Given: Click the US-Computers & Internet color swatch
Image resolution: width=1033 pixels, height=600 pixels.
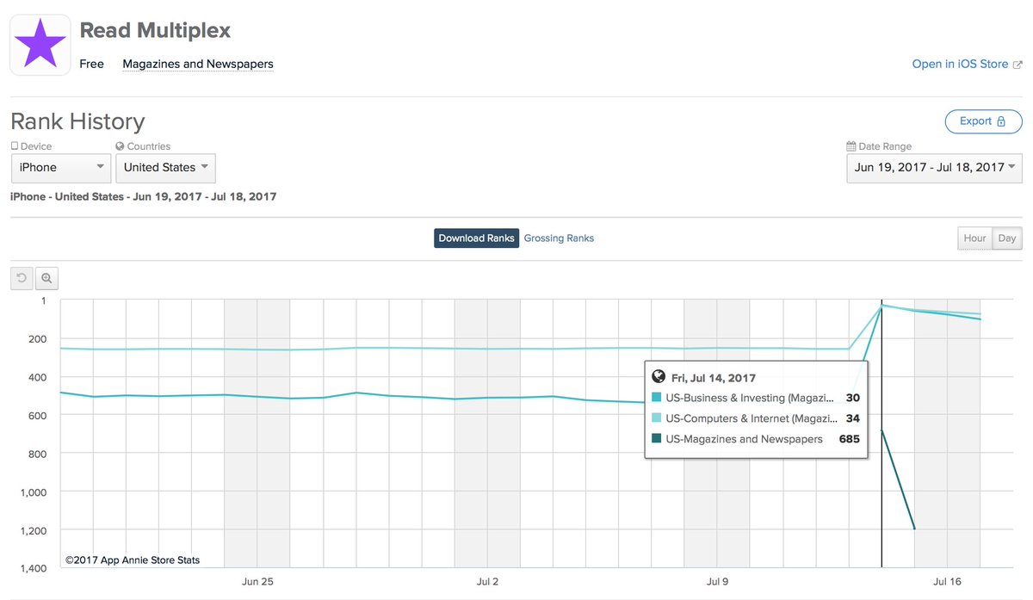Looking at the screenshot, I should pos(658,418).
